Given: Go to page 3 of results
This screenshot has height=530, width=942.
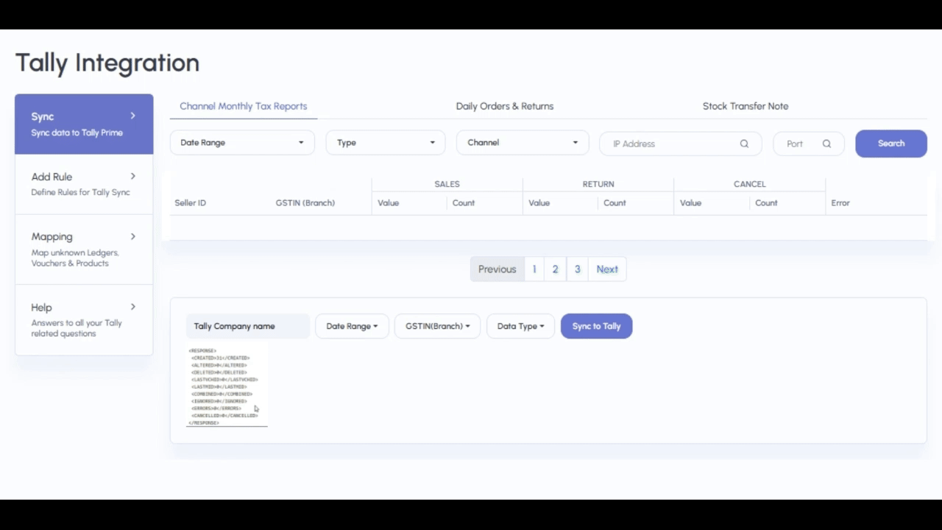Looking at the screenshot, I should (577, 269).
